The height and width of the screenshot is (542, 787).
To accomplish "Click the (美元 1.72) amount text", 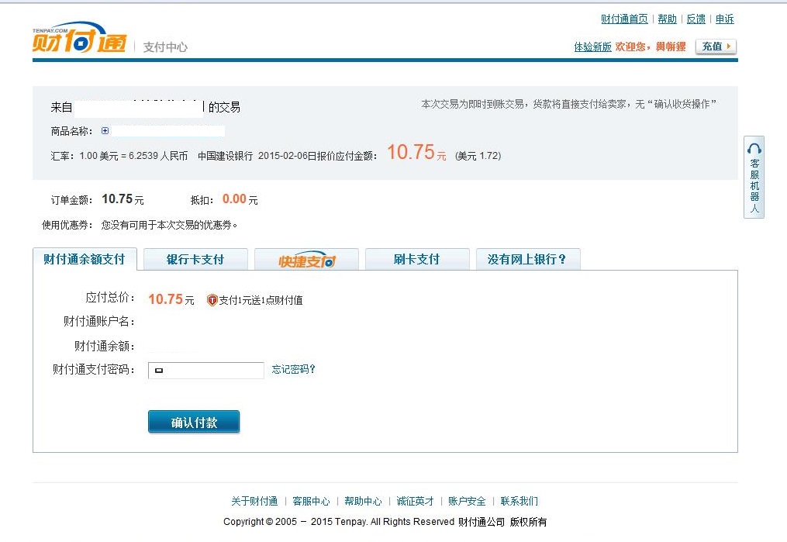I will click(x=478, y=156).
